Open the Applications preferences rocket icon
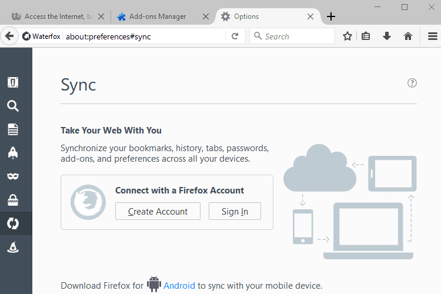 (13, 153)
